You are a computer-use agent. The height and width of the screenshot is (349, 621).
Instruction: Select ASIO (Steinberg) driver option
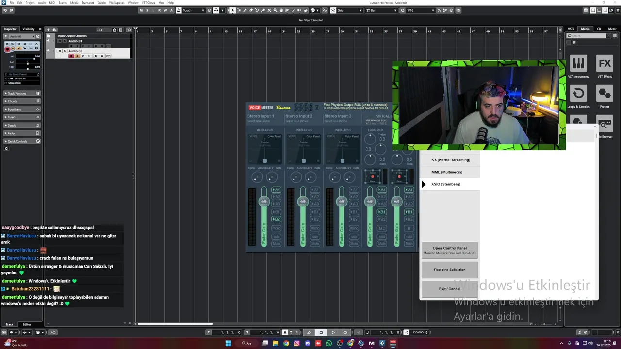451,184
